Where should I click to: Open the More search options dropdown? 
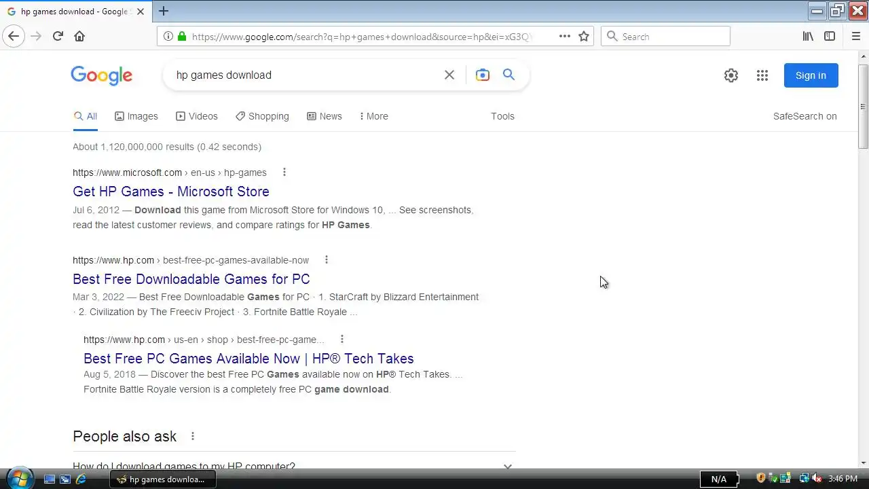374,116
